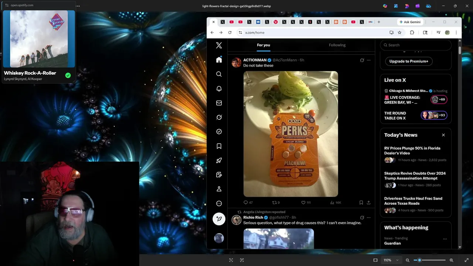Open Profile person icon in X sidebar
The image size is (473, 266).
pos(219,189)
